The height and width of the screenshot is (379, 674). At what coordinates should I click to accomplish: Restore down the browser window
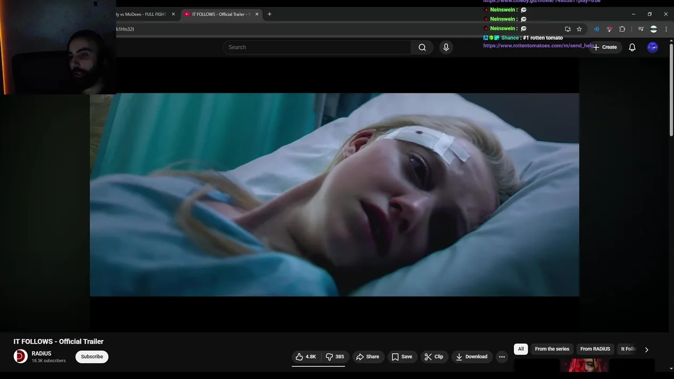pyautogui.click(x=650, y=14)
